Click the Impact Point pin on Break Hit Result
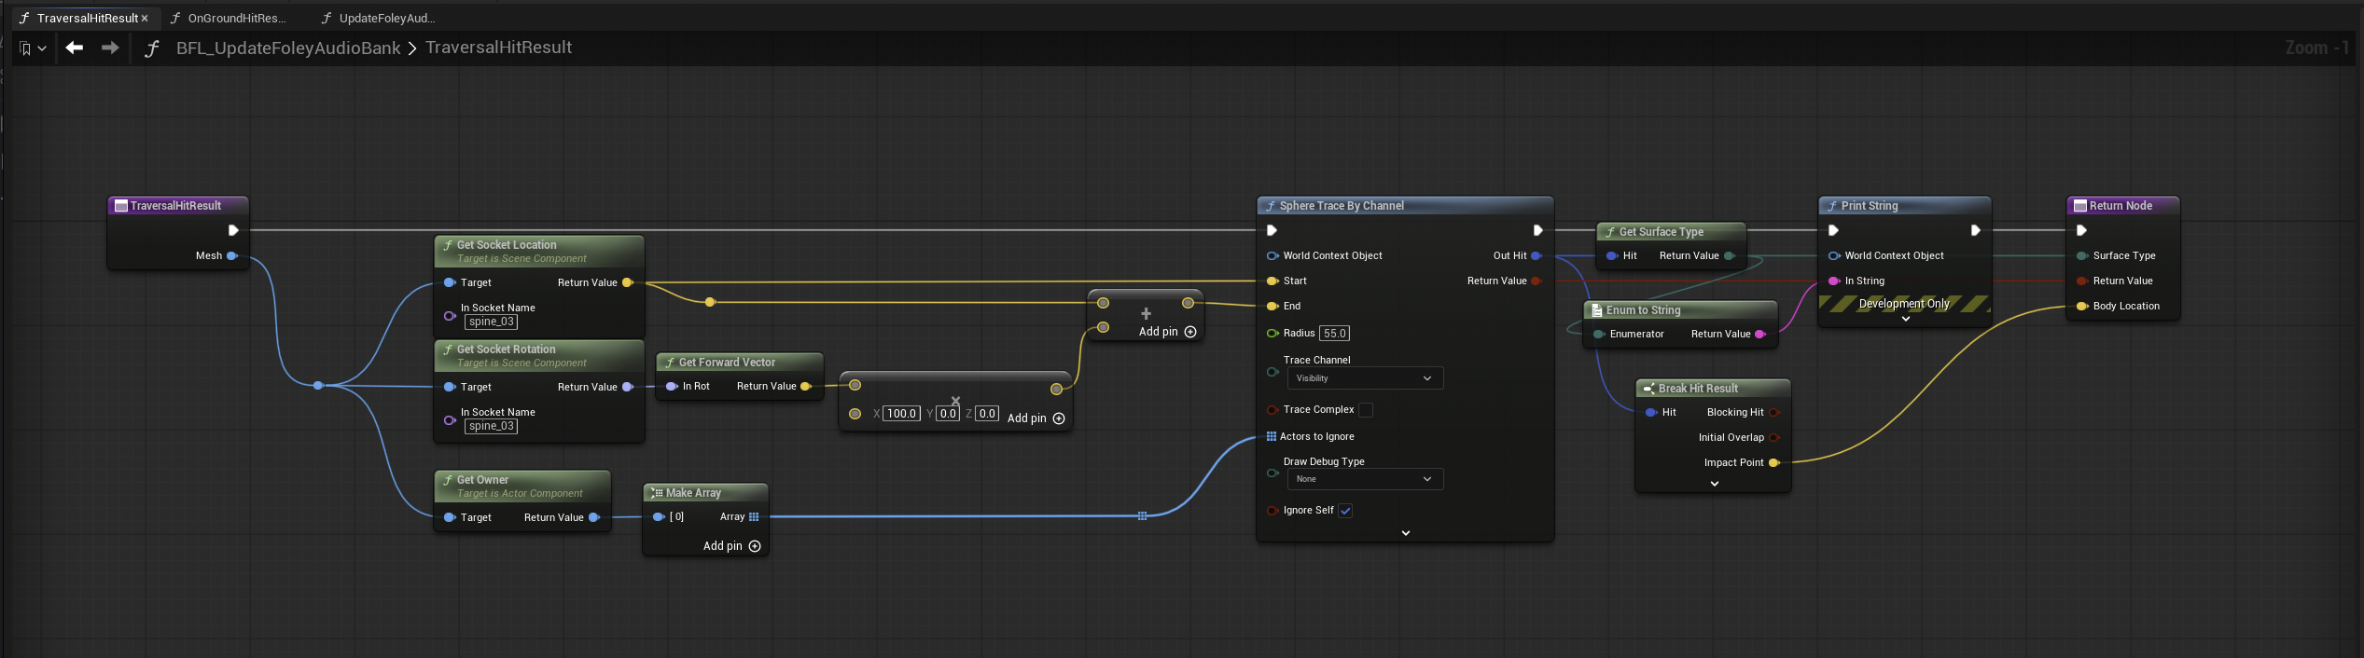This screenshot has height=658, width=2364. (1773, 462)
